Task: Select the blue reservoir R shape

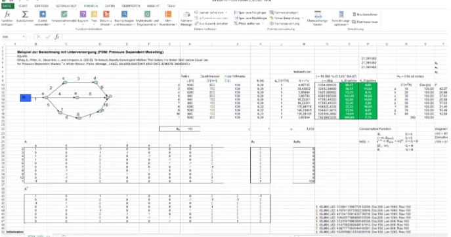Action: [x=26, y=98]
